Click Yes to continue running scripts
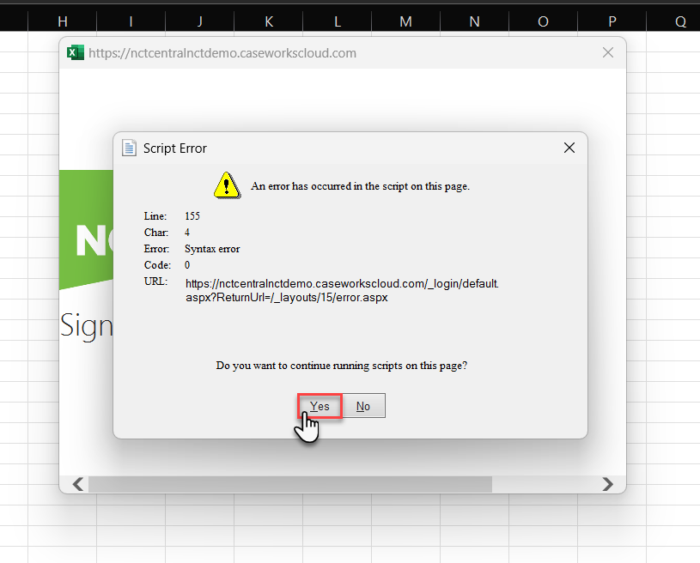 (319, 405)
